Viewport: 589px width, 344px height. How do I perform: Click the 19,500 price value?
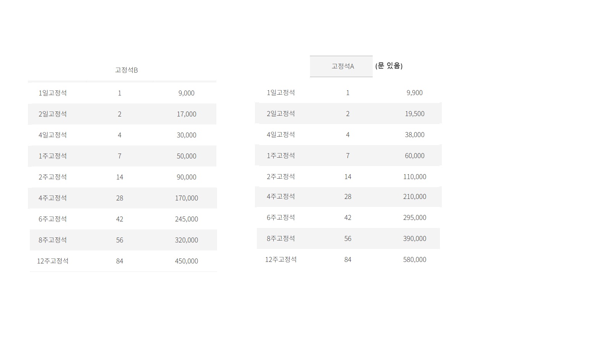click(415, 114)
